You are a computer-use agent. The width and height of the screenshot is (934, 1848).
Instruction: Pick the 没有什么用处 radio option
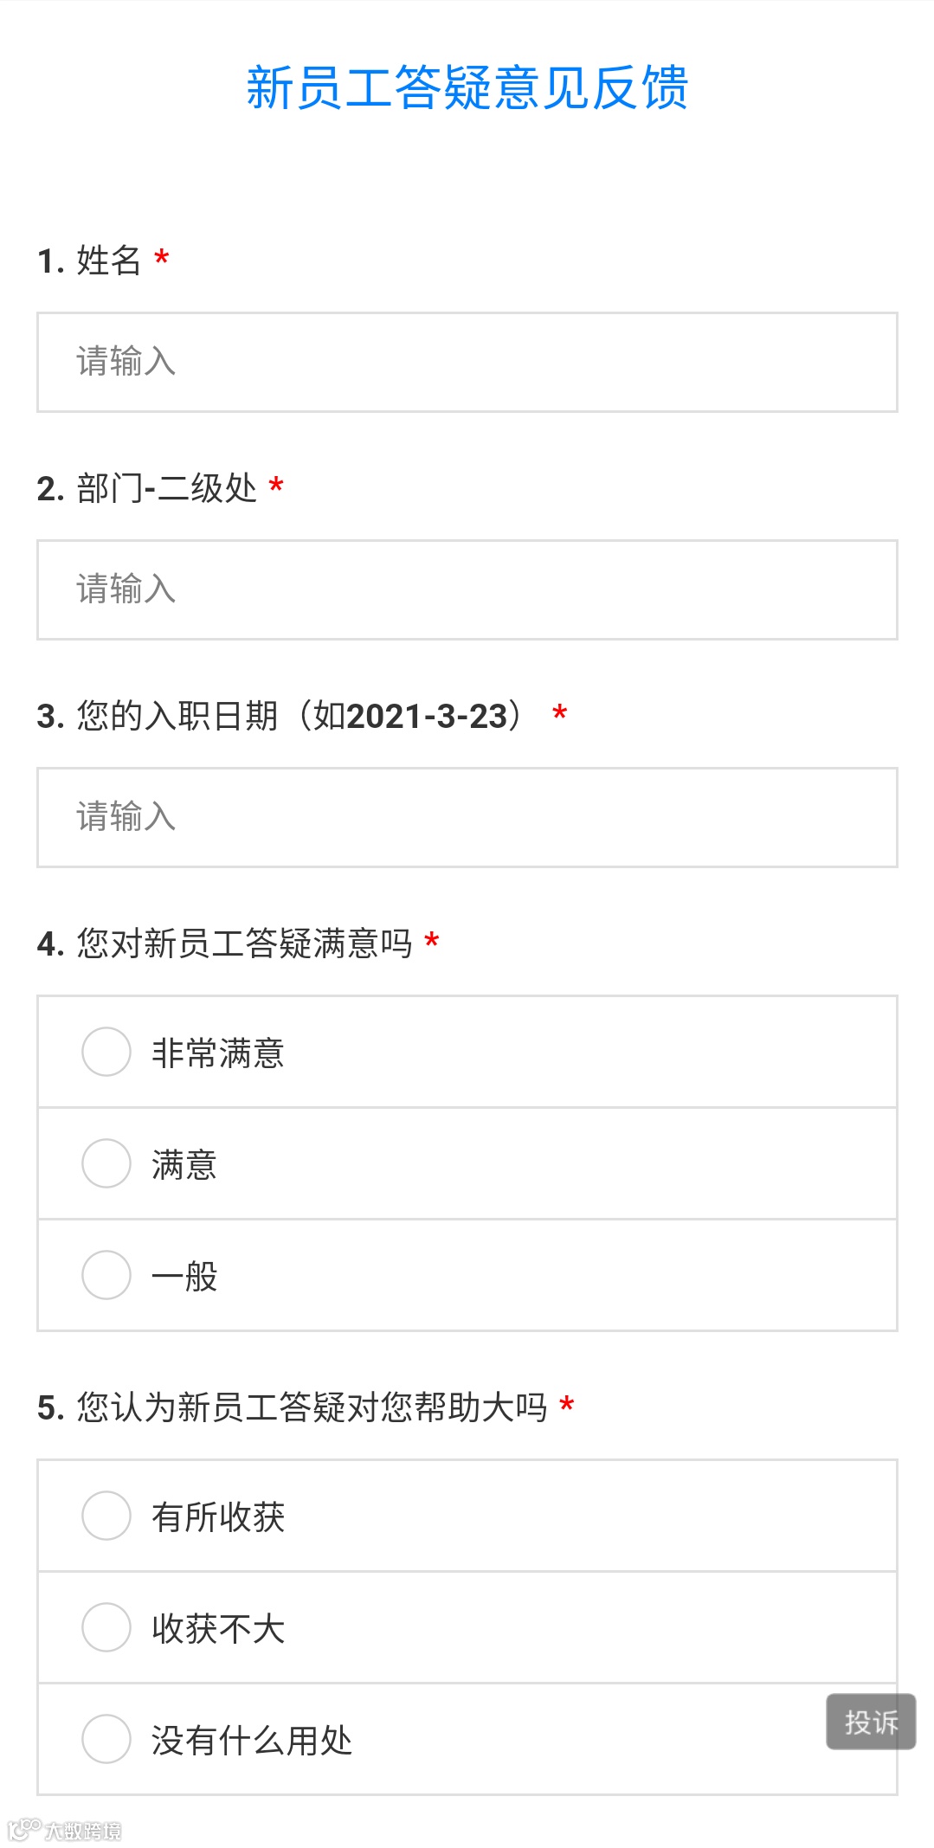click(x=106, y=1739)
